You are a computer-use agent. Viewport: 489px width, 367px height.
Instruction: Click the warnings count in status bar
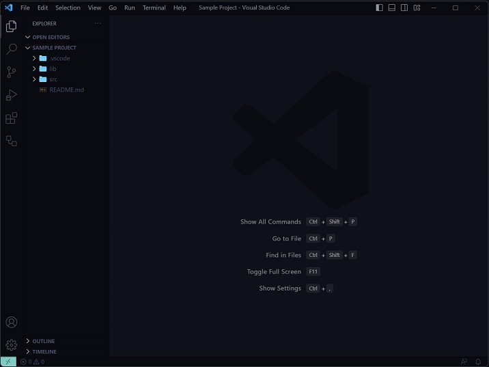tap(39, 362)
